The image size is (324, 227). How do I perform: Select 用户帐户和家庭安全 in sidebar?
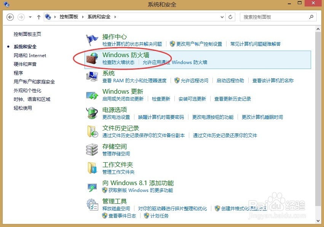coord(34,82)
